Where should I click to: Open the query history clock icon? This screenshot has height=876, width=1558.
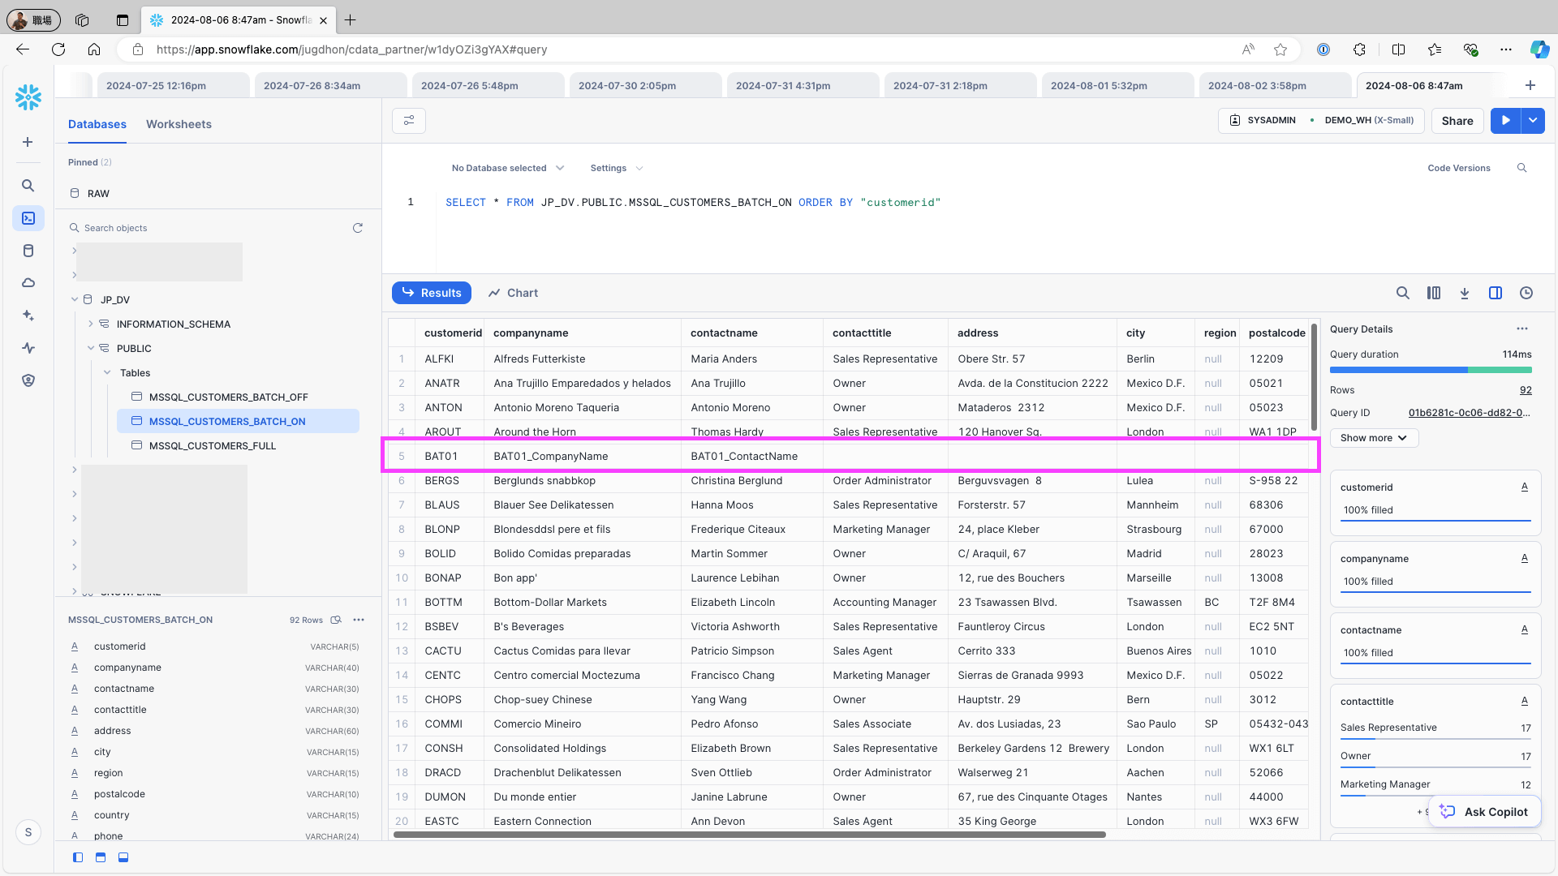tap(1526, 294)
